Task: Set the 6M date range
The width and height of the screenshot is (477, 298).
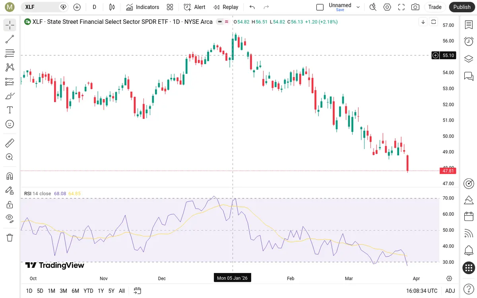Action: click(x=75, y=291)
